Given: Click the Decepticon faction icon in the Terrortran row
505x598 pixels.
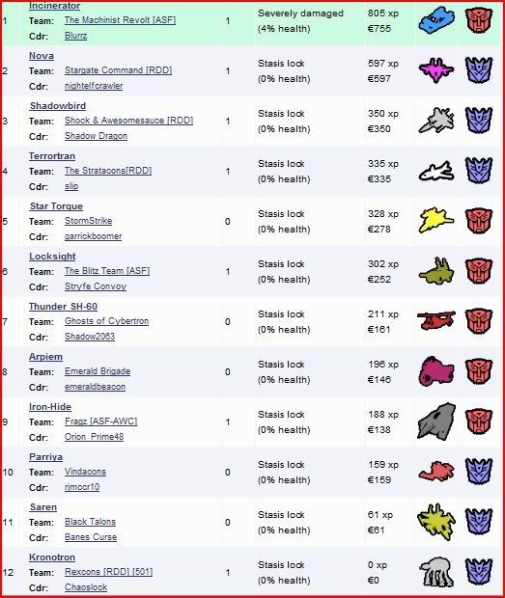Looking at the screenshot, I should click(x=479, y=171).
